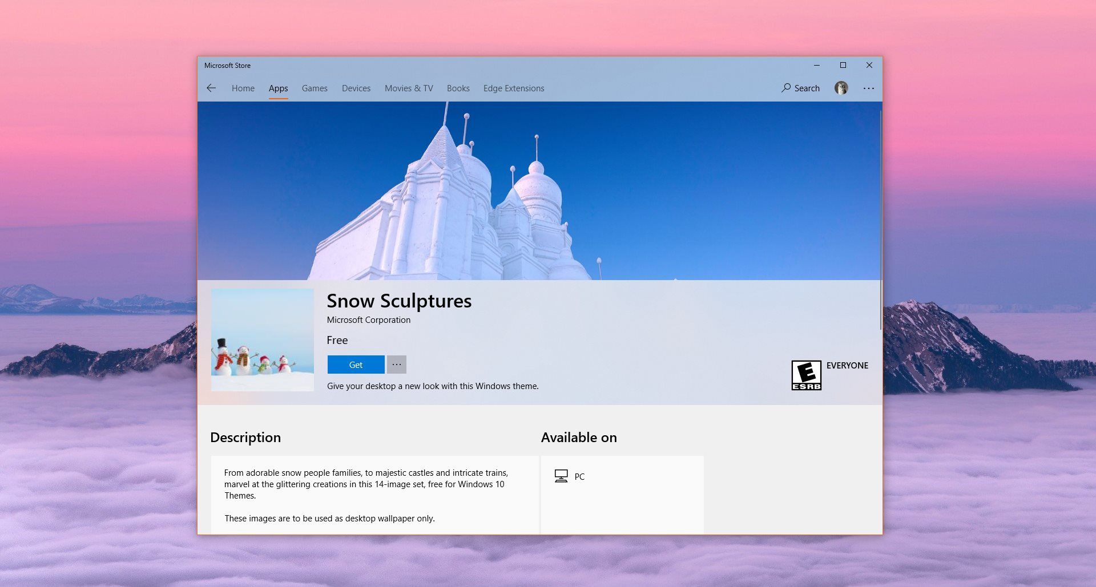Browse the Edge Extensions tab
Viewport: 1096px width, 587px height.
[x=514, y=88]
